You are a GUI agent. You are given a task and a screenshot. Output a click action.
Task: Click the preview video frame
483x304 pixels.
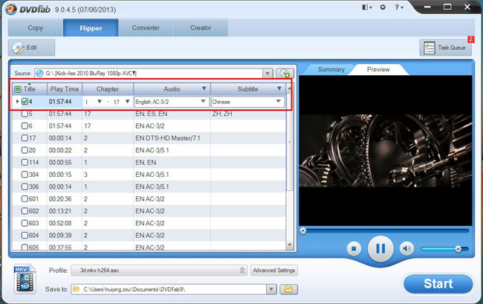tap(386, 151)
